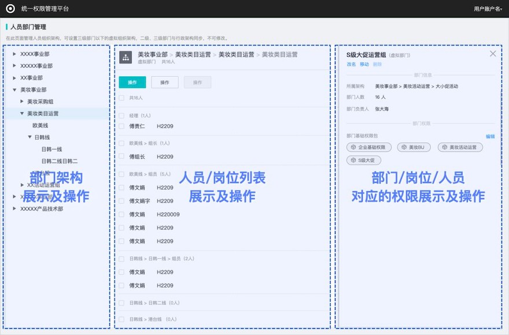Click the org-chart icon beside the breadcrumb

click(126, 57)
